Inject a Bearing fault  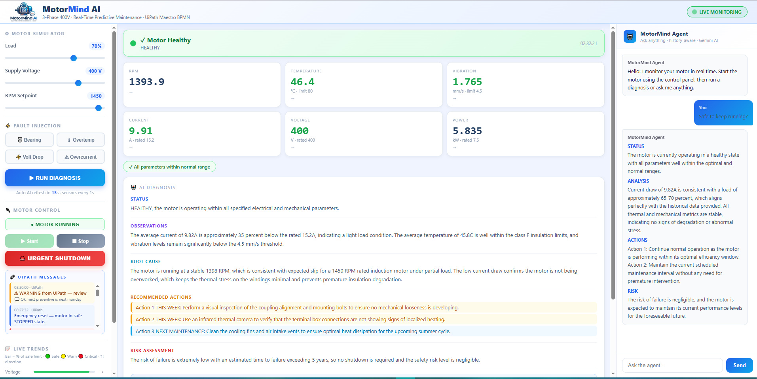coord(29,140)
